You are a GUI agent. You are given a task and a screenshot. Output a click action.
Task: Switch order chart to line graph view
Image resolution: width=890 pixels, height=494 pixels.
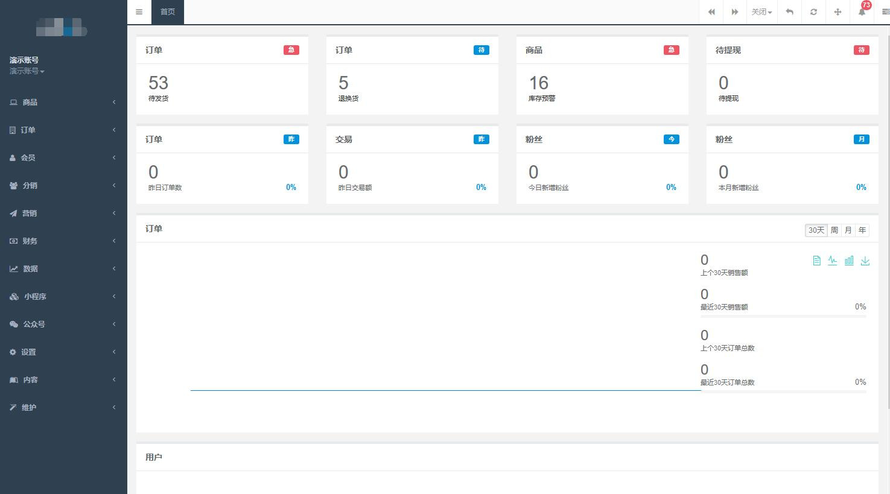833,261
